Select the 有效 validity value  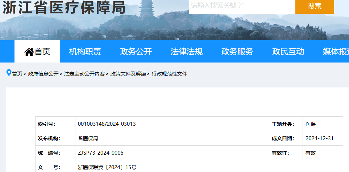(311, 153)
